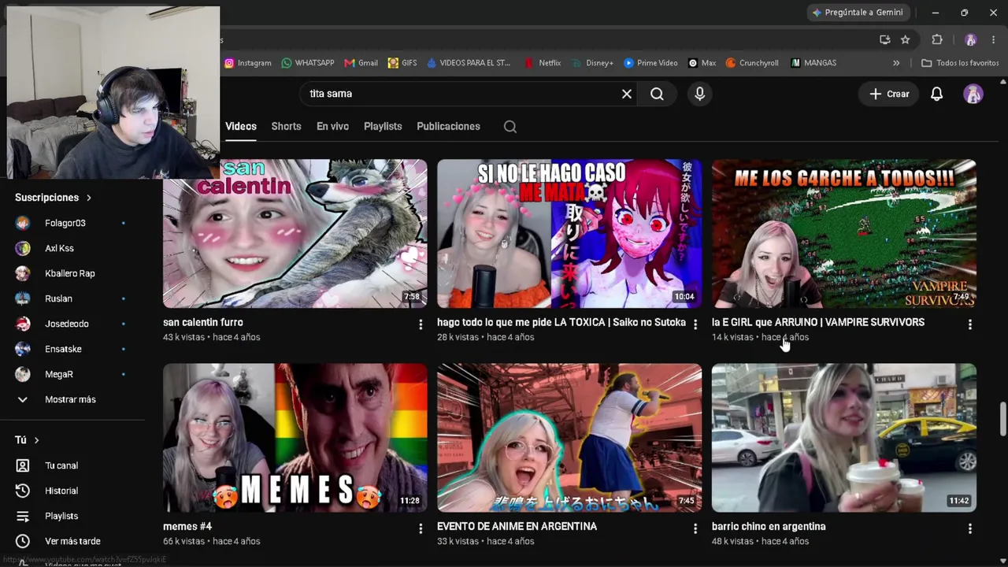The height and width of the screenshot is (567, 1008).
Task: Play the 'memes #4' video thumbnail
Action: (x=295, y=438)
